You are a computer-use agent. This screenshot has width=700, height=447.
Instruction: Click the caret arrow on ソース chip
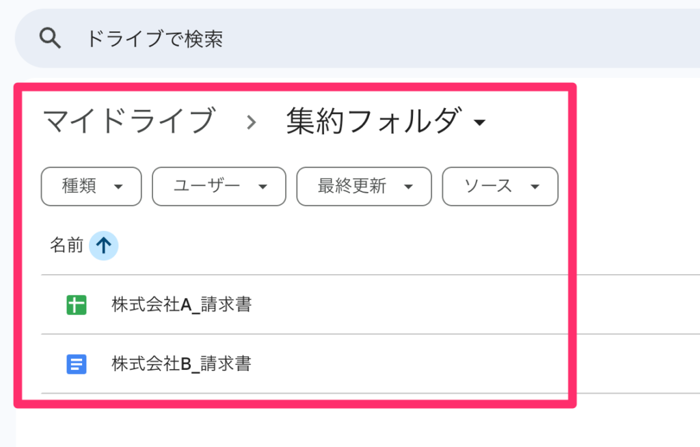[535, 187]
